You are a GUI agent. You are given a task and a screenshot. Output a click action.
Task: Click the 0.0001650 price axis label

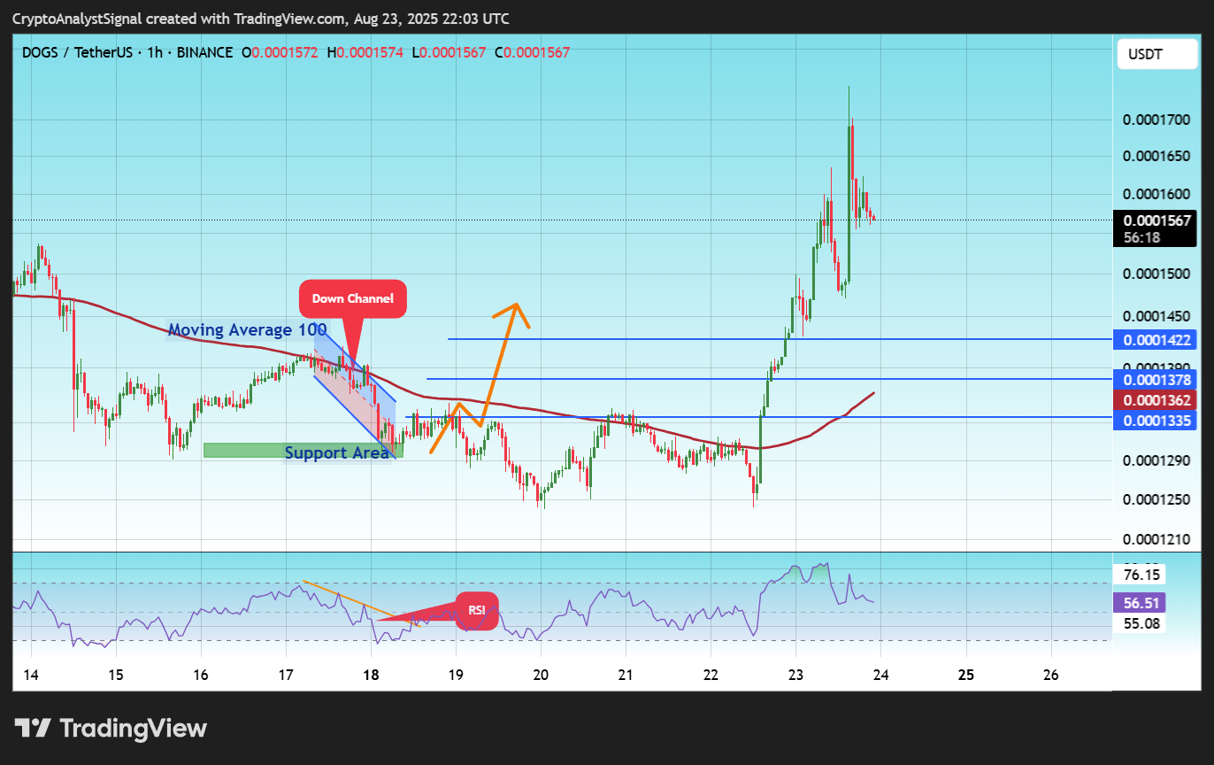(x=1157, y=157)
